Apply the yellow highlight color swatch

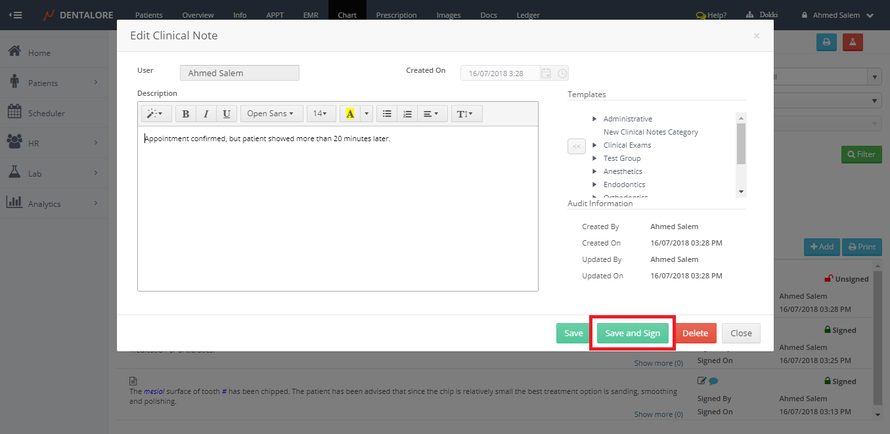350,114
